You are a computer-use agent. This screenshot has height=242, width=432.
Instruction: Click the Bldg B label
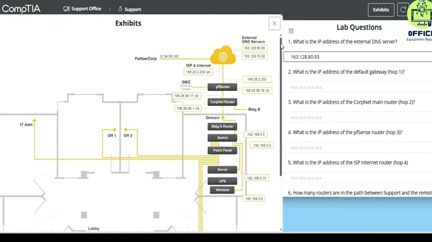click(x=254, y=110)
